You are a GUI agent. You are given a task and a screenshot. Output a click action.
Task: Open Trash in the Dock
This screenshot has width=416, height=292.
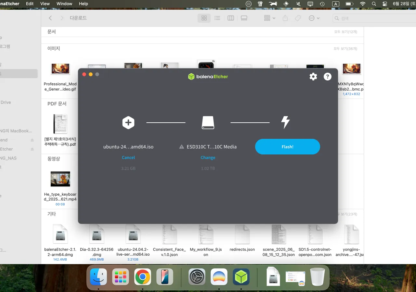pos(317,277)
